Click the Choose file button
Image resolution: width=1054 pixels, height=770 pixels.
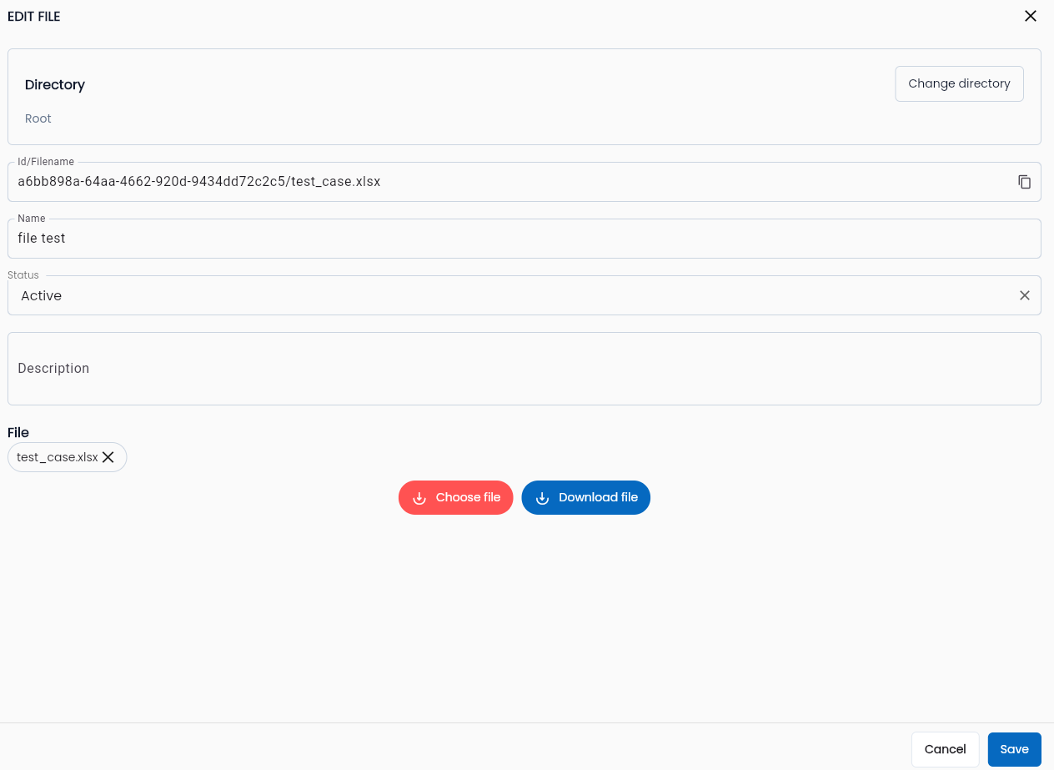tap(455, 498)
